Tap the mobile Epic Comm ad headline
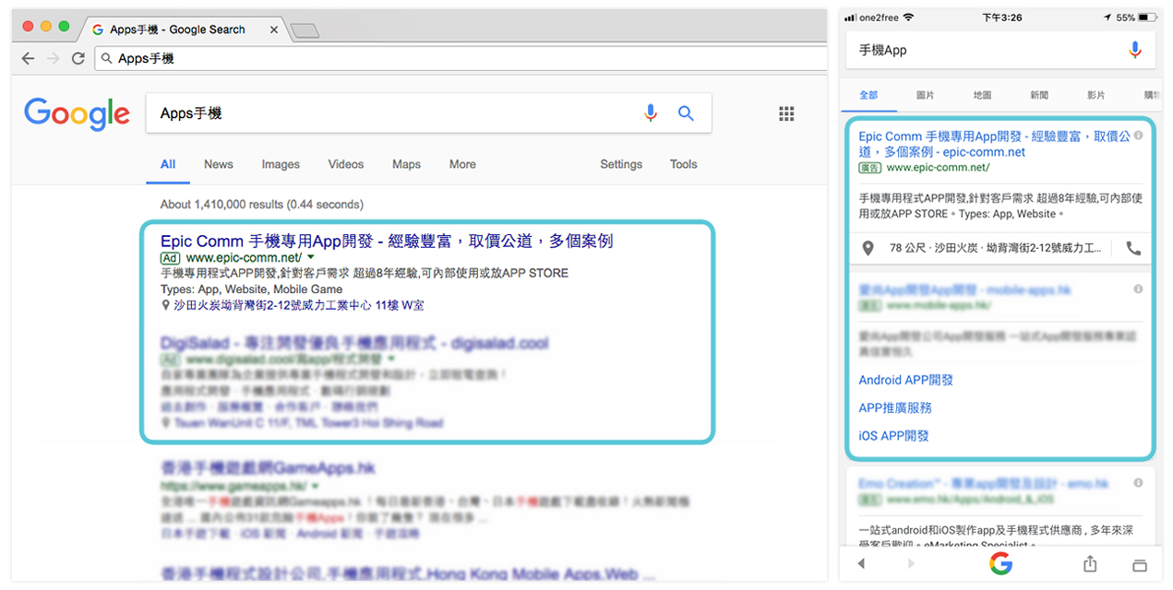Image resolution: width=1173 pixels, height=590 pixels. point(994,144)
